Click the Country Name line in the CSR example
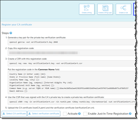 click(28, 74)
